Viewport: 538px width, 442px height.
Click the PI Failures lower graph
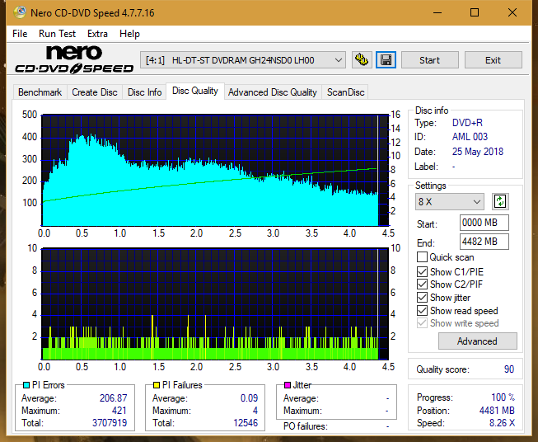(x=215, y=303)
